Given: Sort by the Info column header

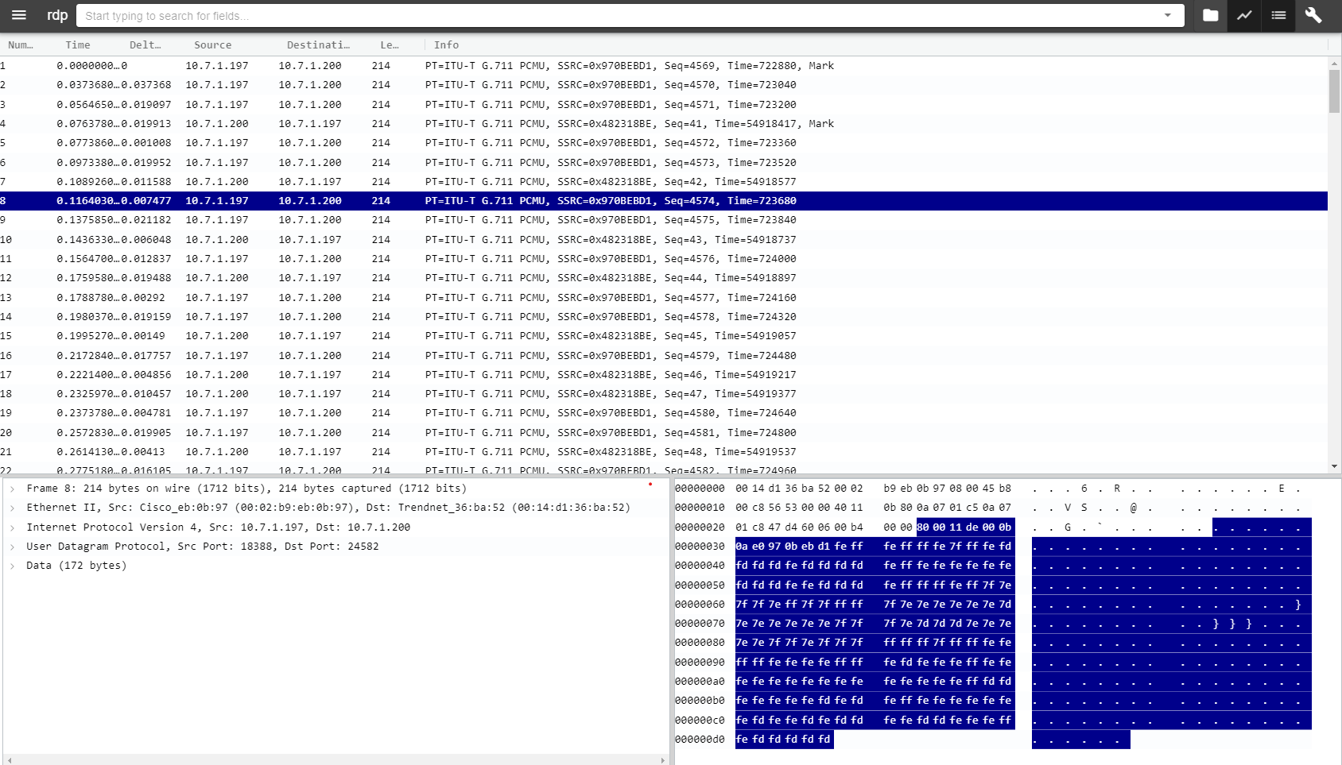Looking at the screenshot, I should pyautogui.click(x=446, y=45).
